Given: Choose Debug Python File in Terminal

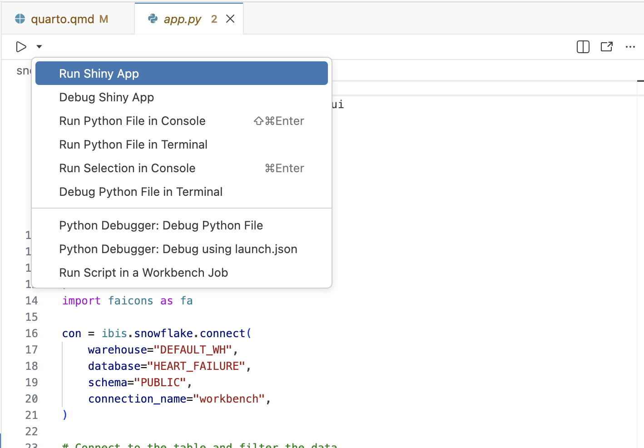Looking at the screenshot, I should coord(141,192).
